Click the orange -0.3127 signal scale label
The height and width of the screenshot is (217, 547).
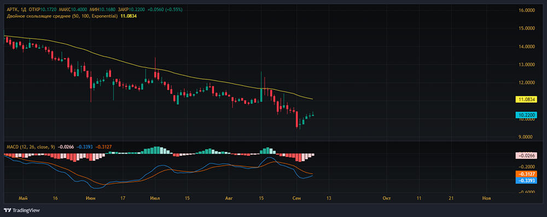tap(526, 174)
